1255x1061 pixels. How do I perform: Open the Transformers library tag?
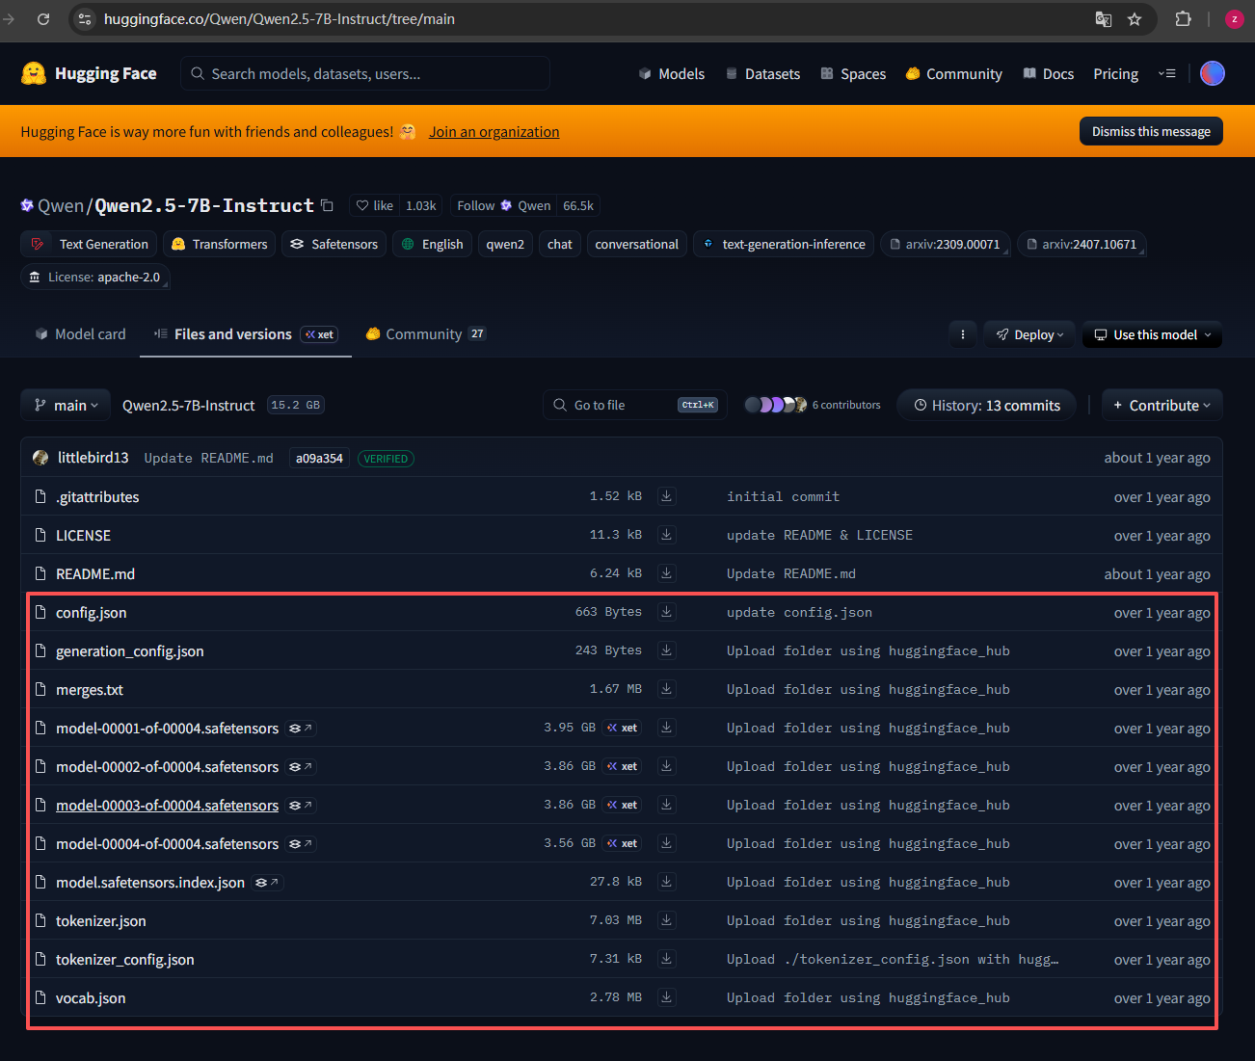click(219, 244)
